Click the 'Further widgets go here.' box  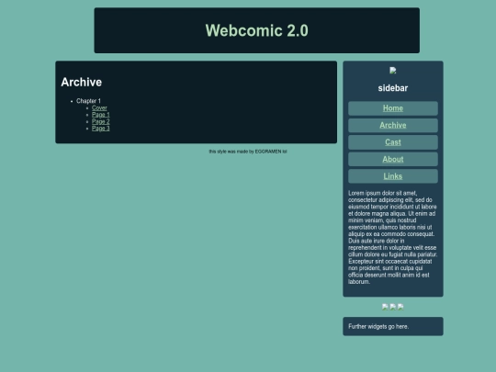click(x=393, y=326)
